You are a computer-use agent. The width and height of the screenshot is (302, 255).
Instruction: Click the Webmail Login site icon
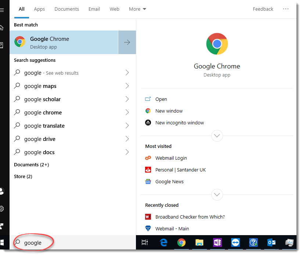(148, 158)
